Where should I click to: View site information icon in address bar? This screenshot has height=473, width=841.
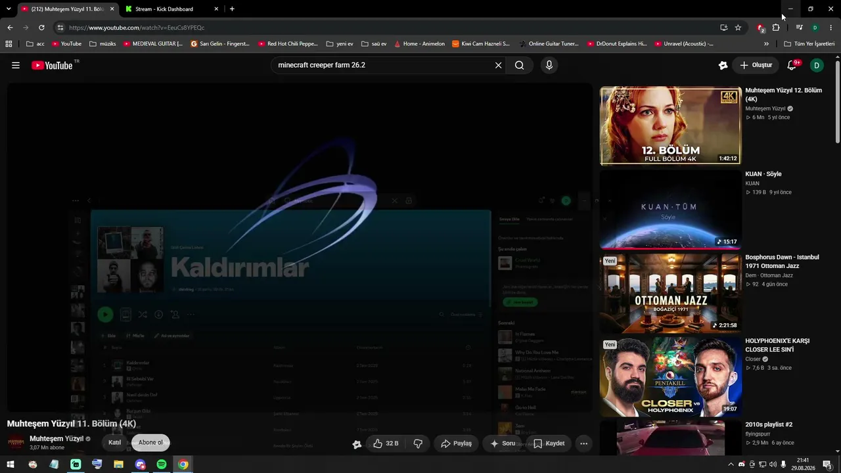coord(60,28)
